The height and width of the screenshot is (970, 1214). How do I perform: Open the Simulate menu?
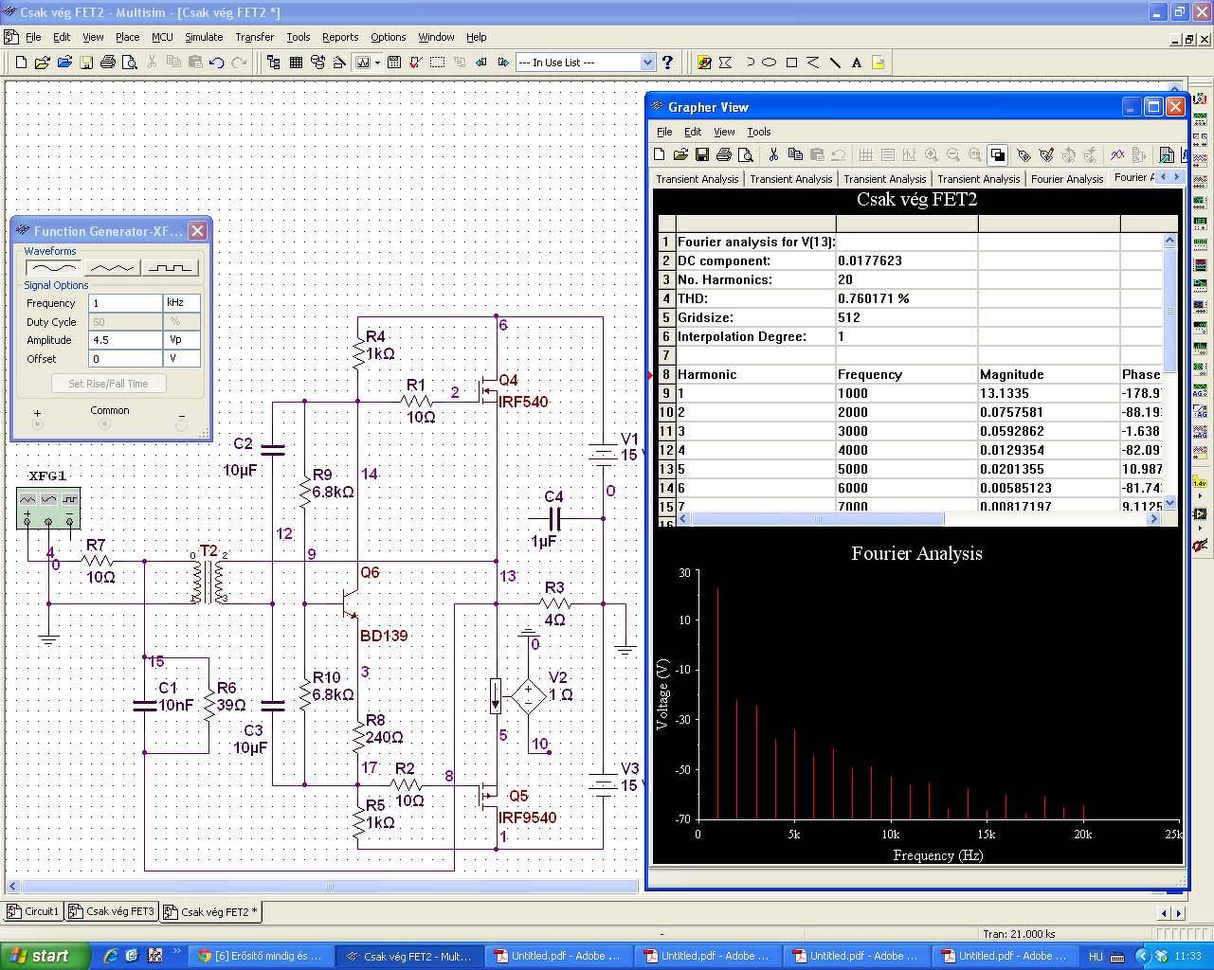204,37
